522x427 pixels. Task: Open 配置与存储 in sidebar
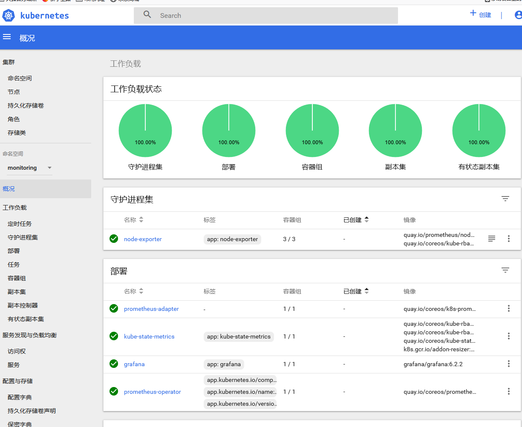click(x=17, y=381)
